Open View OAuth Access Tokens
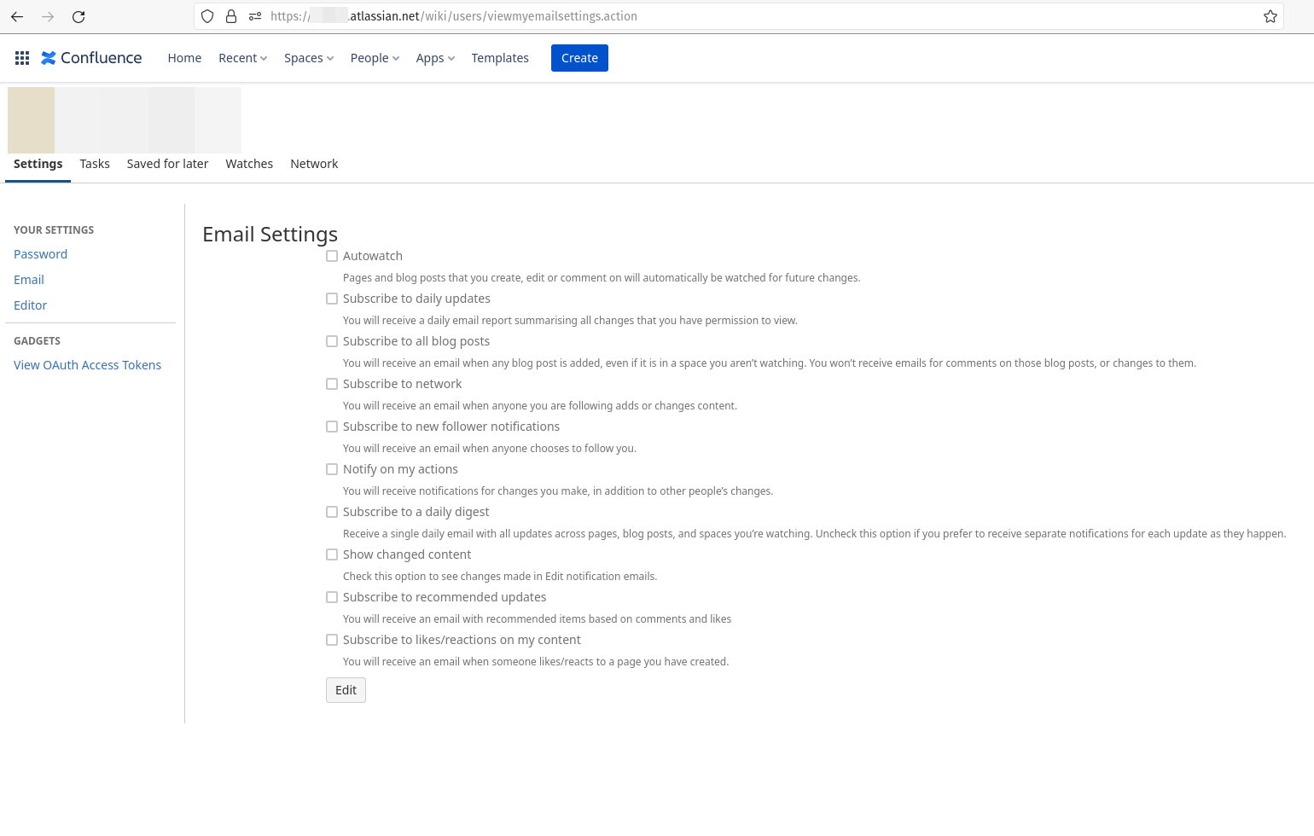Image resolution: width=1314 pixels, height=836 pixels. pyautogui.click(x=87, y=364)
